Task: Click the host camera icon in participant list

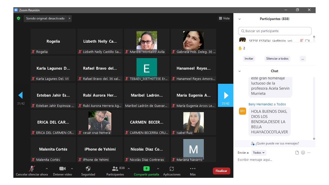Action: click(307, 41)
